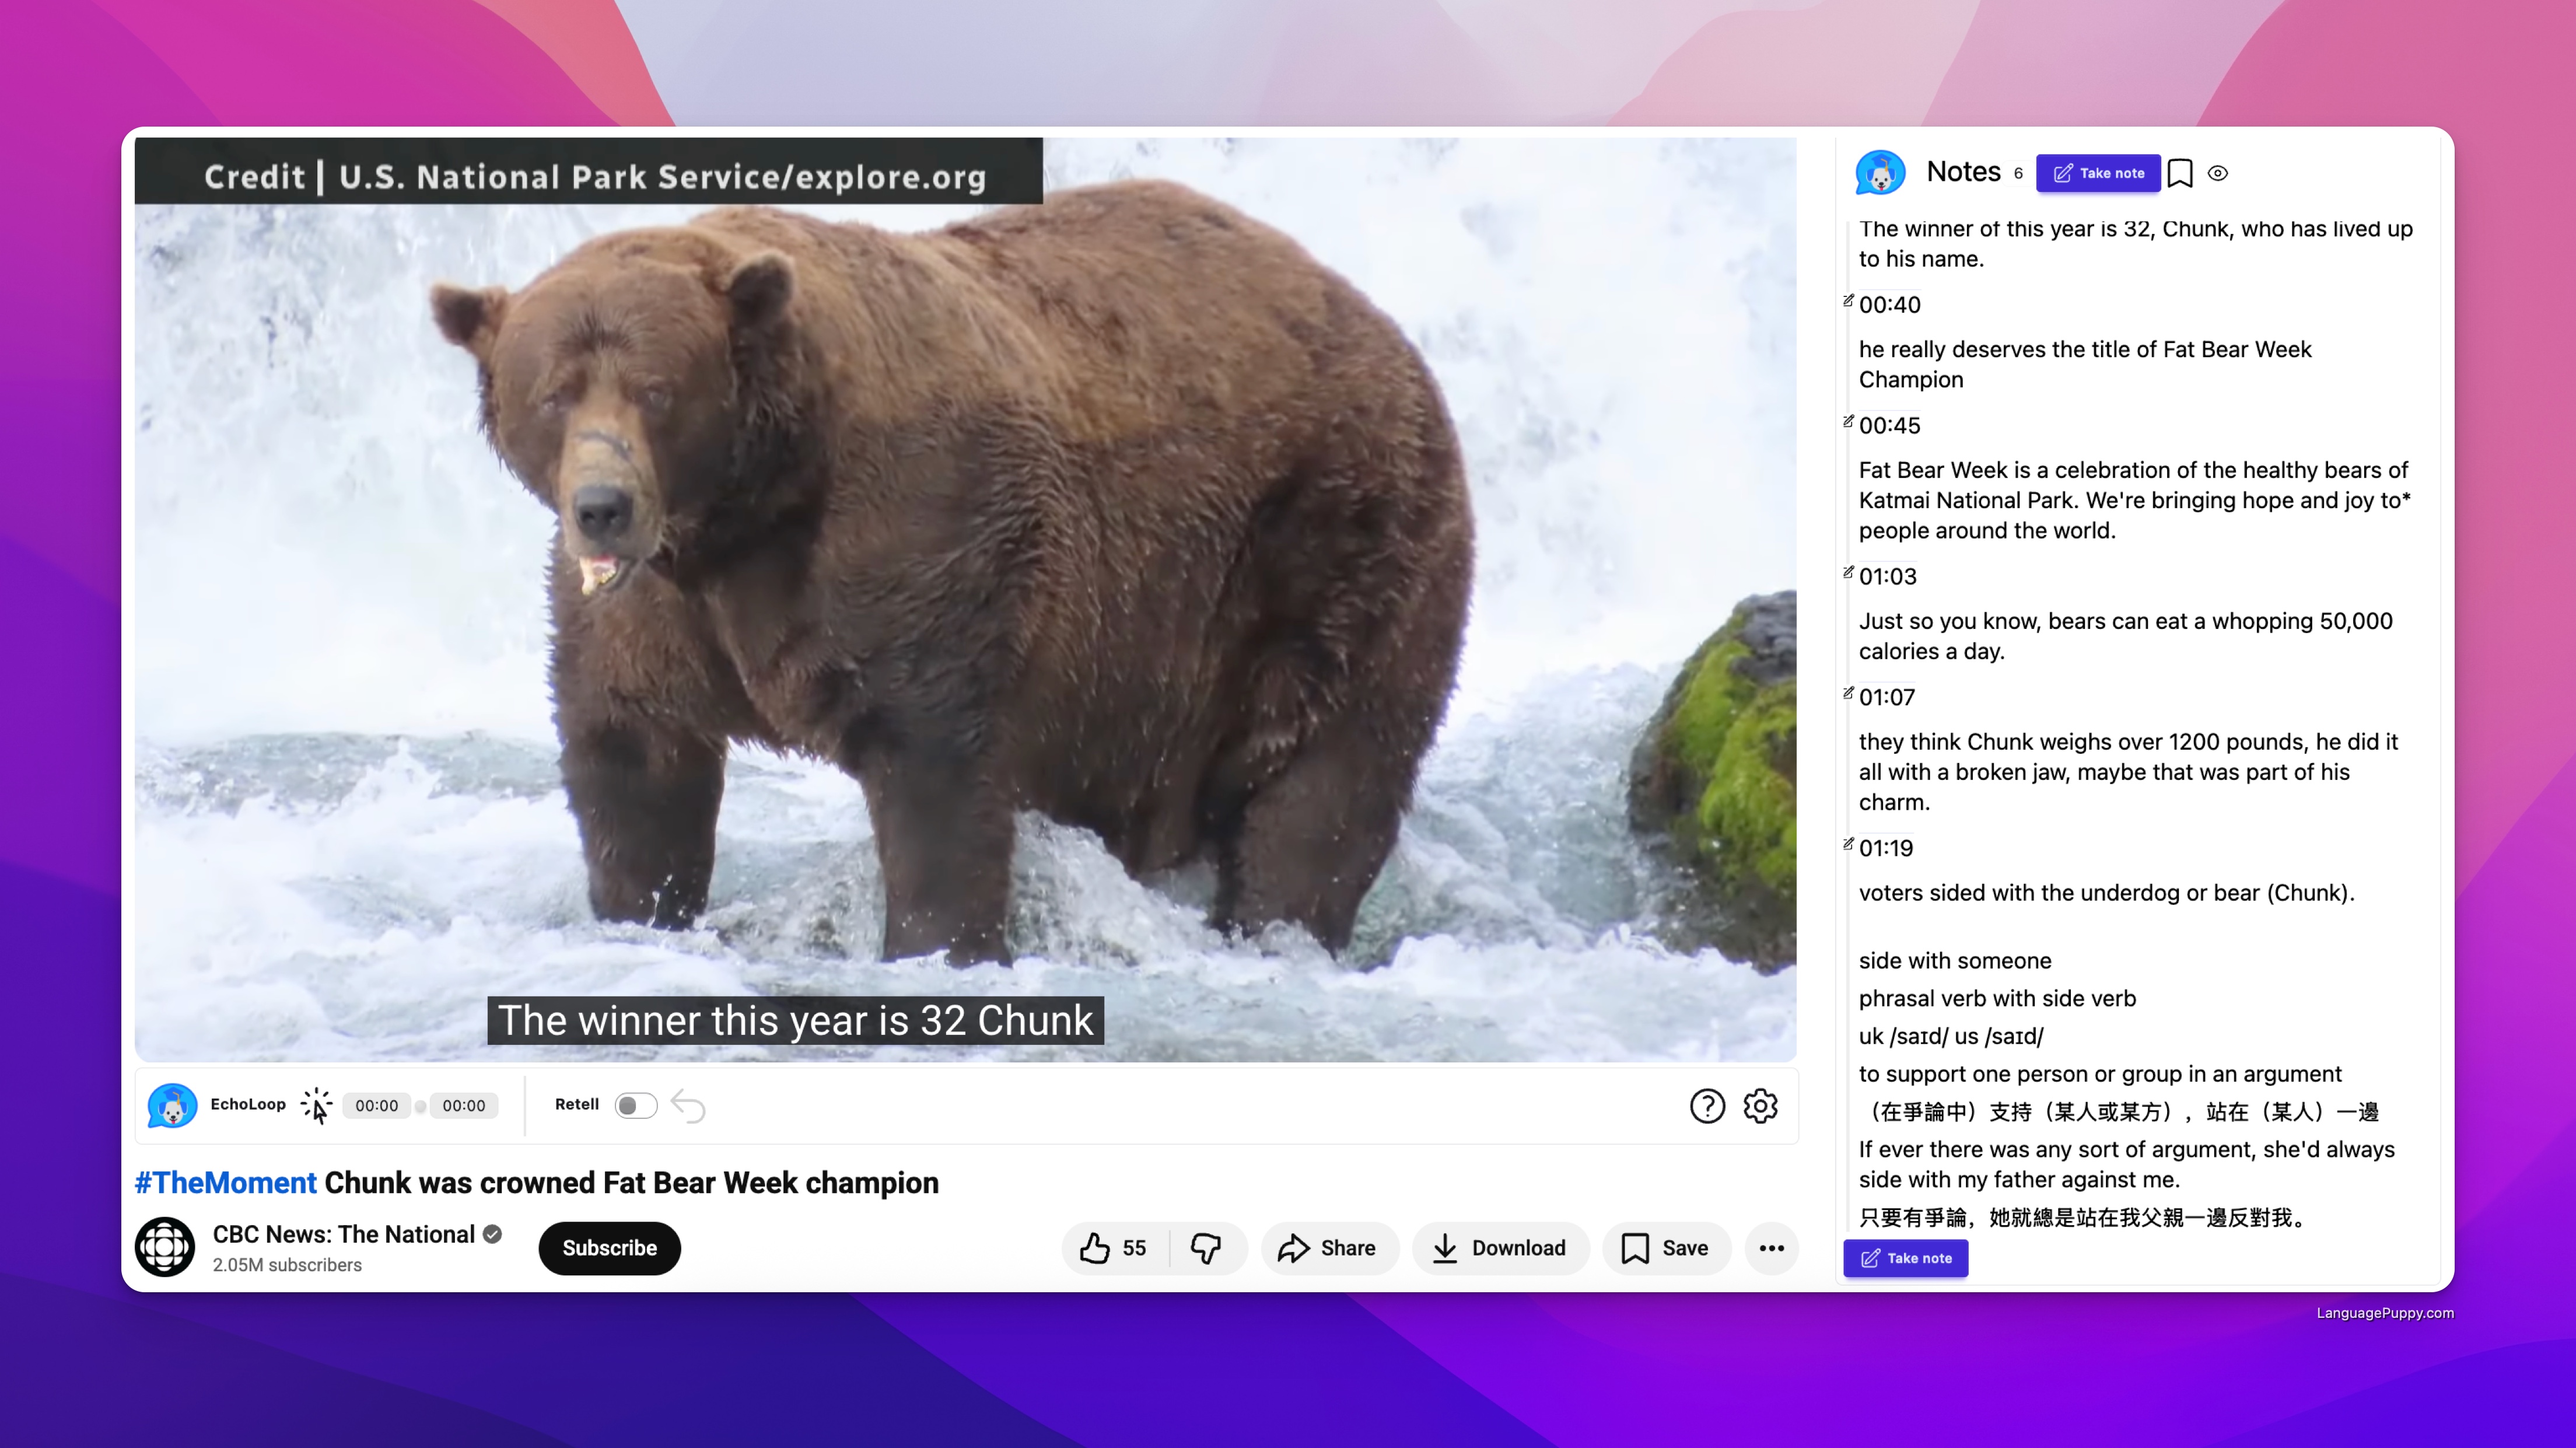This screenshot has height=1448, width=2576.
Task: Click the bottom Take note button
Action: [x=1905, y=1257]
